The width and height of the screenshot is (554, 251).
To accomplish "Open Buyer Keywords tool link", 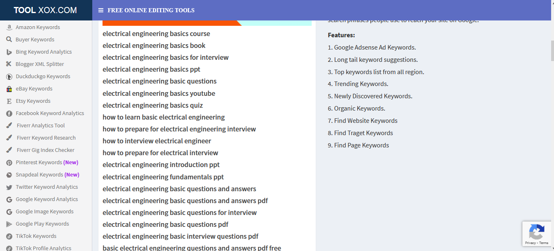I will coord(35,40).
